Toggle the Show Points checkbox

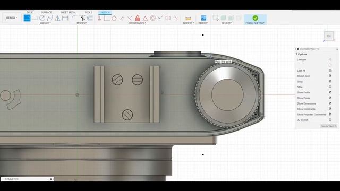pos(330,98)
